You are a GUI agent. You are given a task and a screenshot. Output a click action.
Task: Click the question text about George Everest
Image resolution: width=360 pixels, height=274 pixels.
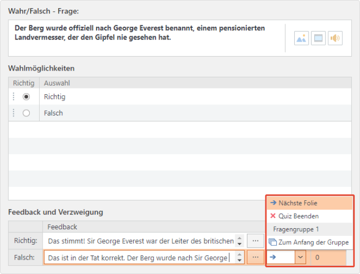coord(139,32)
